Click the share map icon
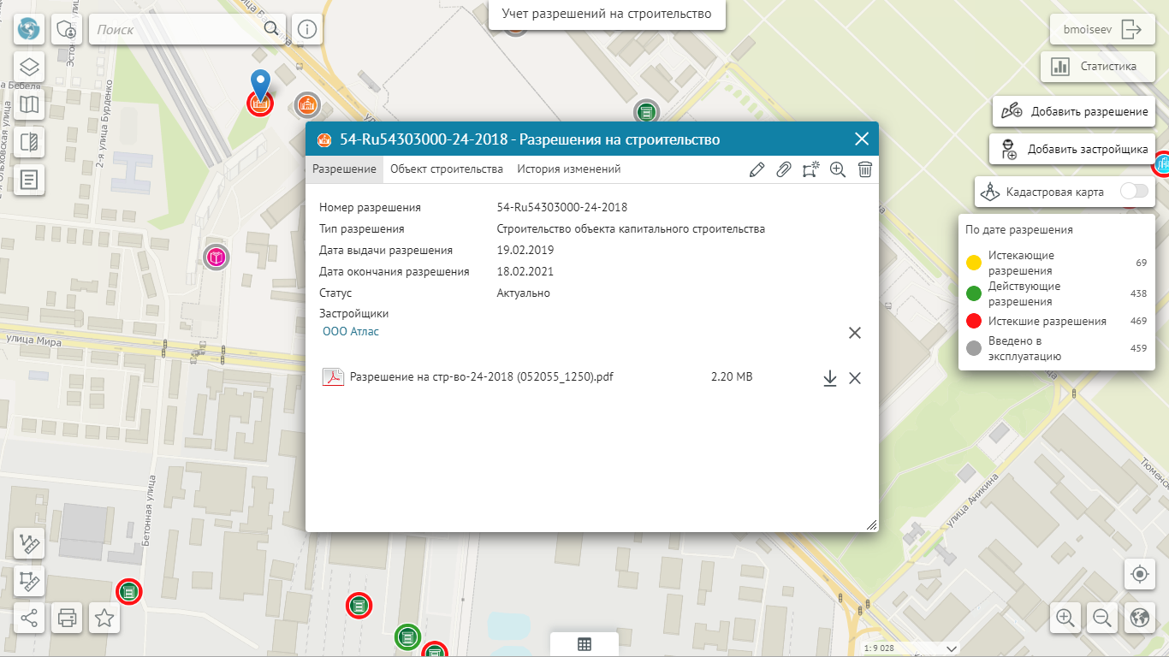This screenshot has height=657, width=1169. point(30,617)
